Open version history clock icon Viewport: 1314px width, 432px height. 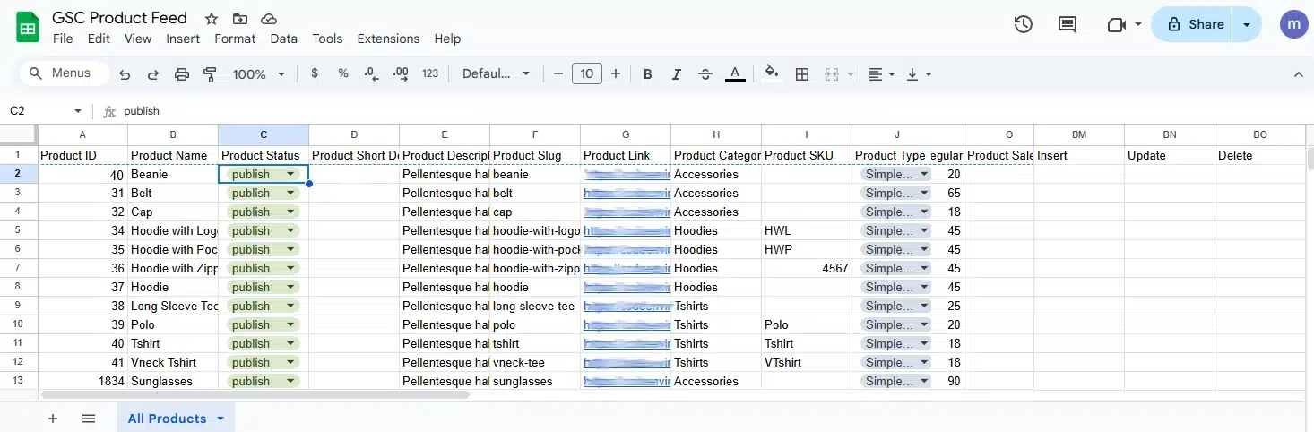tap(1024, 25)
